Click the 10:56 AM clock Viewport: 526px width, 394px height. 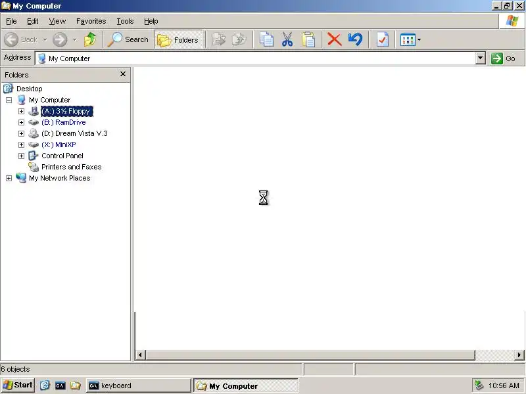(504, 385)
